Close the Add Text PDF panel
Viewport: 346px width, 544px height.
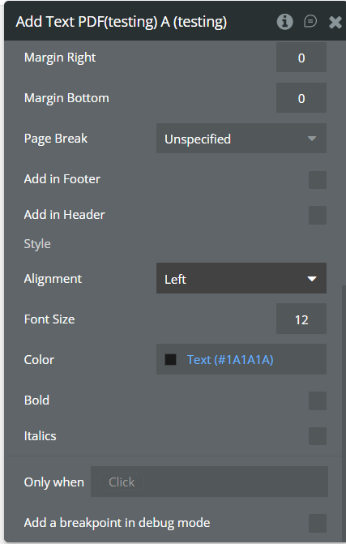335,22
